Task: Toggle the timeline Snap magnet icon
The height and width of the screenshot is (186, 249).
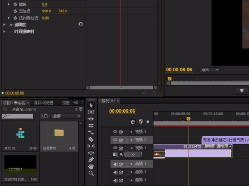Action: coord(133,122)
